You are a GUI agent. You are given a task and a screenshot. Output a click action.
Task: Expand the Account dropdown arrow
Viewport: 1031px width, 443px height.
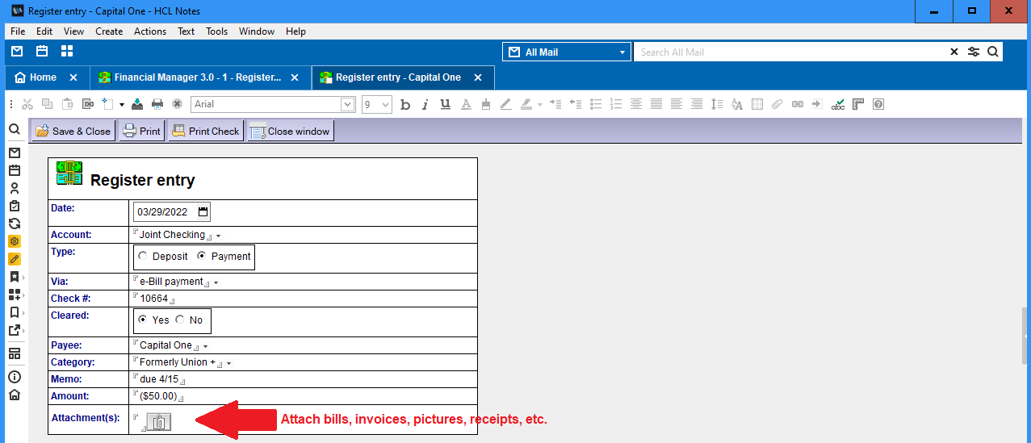coord(218,236)
